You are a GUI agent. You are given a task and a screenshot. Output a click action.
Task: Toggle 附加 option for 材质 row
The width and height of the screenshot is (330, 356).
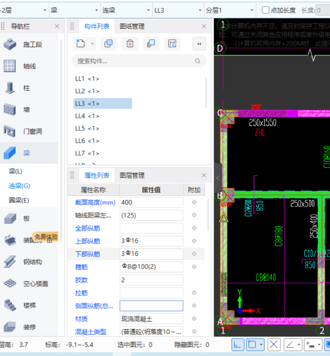click(x=194, y=319)
